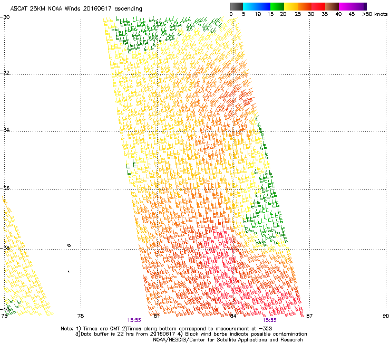Click the '-34' latitude axis label

coord(5,130)
